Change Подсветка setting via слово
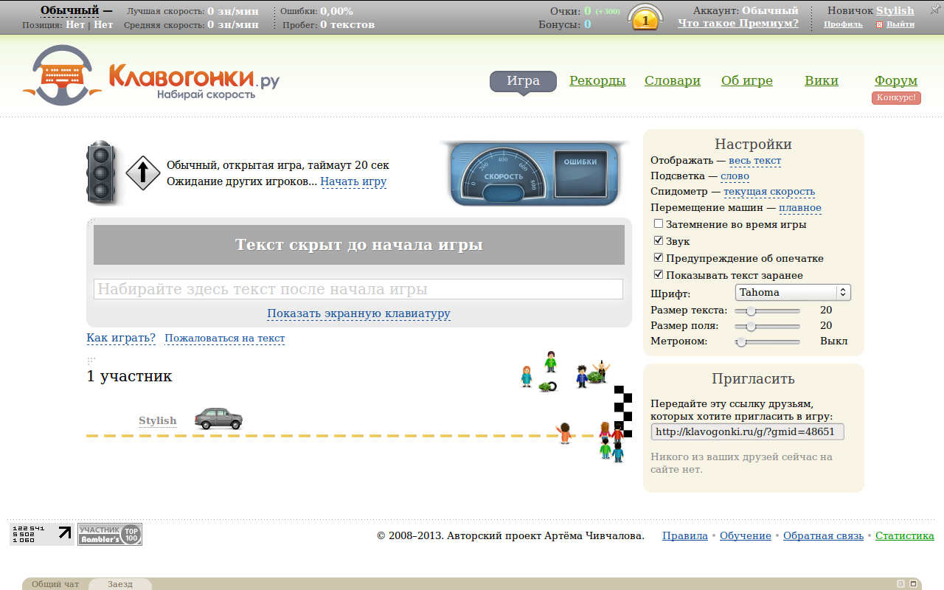944x590 pixels. click(x=735, y=176)
